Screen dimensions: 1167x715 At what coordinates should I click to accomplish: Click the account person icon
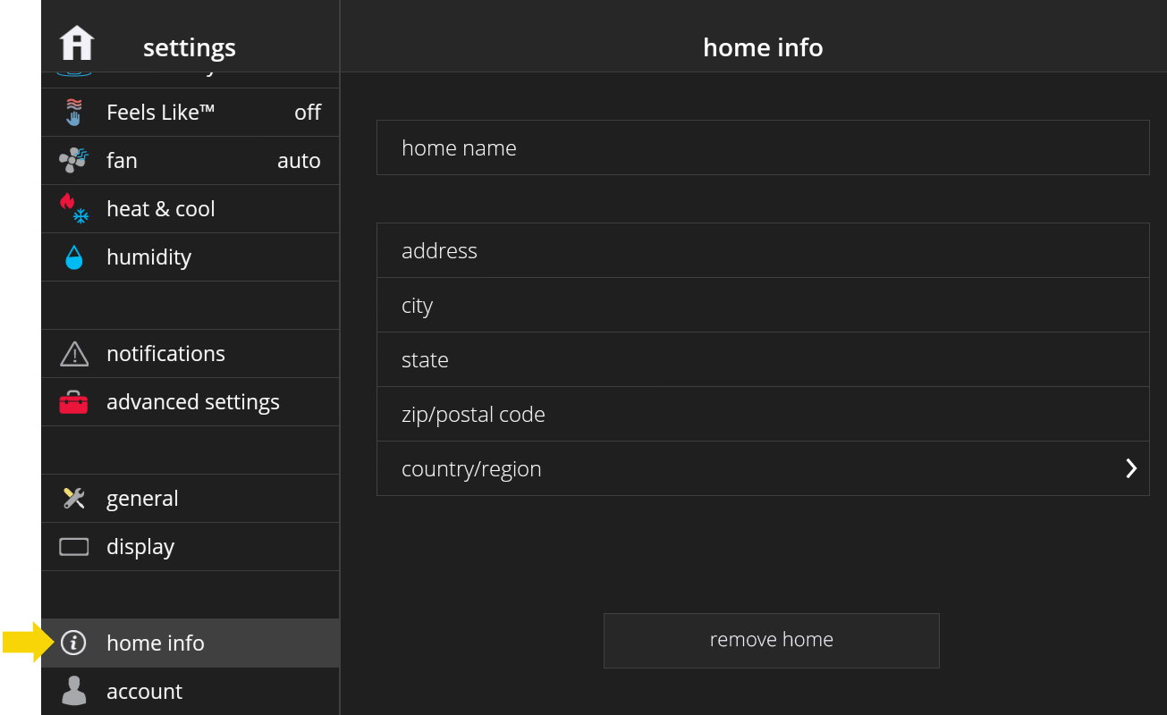pyautogui.click(x=74, y=691)
